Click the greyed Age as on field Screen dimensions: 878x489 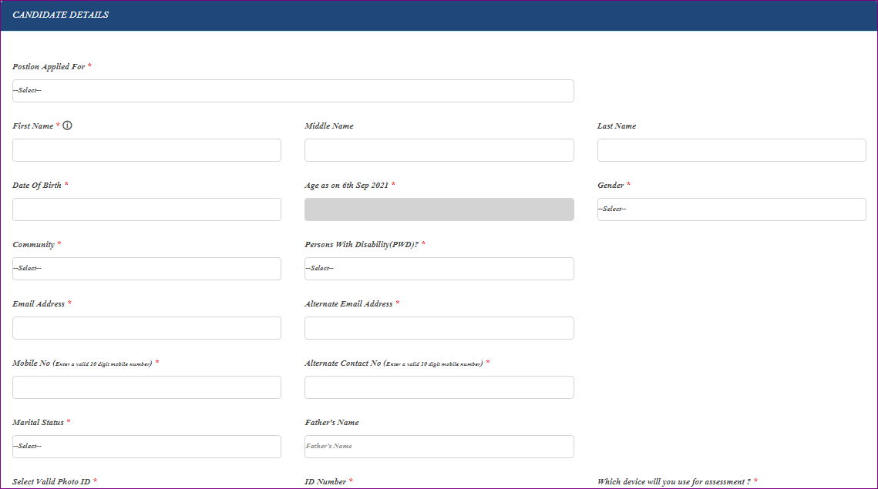click(x=439, y=209)
